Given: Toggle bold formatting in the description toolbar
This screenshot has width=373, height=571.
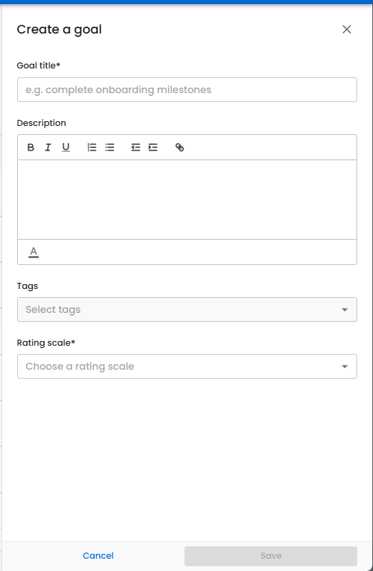Looking at the screenshot, I should [x=31, y=147].
